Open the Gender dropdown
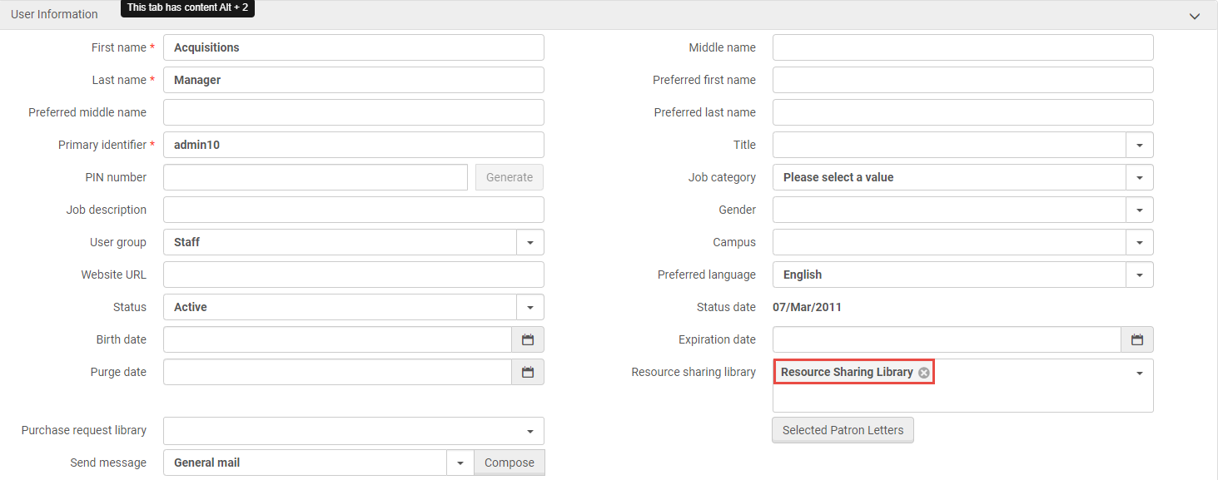1218x480 pixels. [1139, 210]
